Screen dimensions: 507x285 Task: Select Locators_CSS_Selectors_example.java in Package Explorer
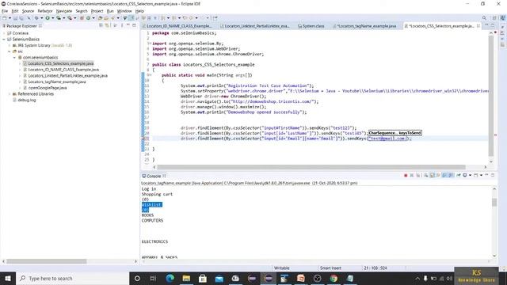point(60,63)
